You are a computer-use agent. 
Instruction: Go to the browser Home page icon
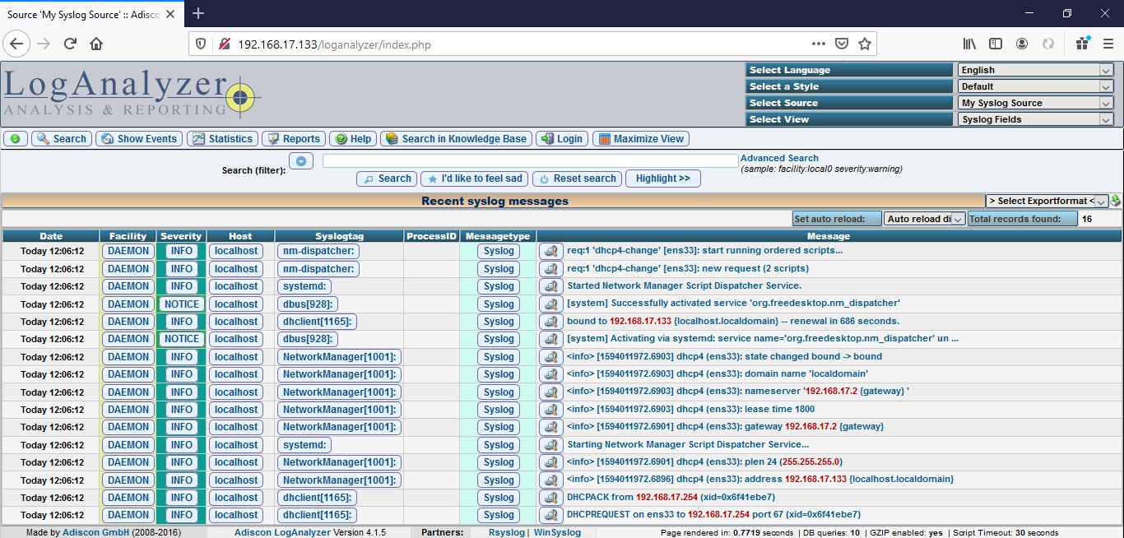(x=96, y=44)
